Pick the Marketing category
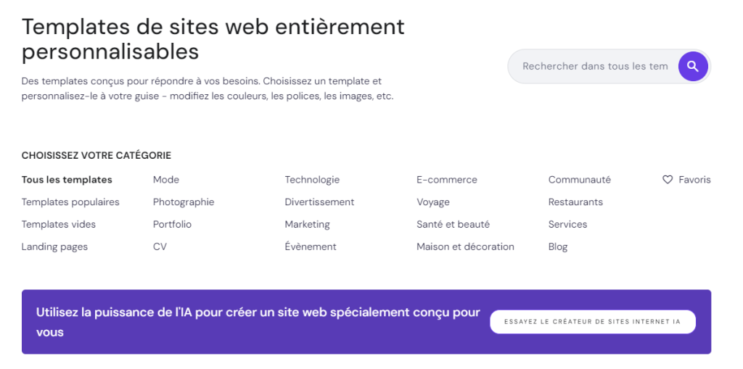This screenshot has height=369, width=743. click(307, 225)
